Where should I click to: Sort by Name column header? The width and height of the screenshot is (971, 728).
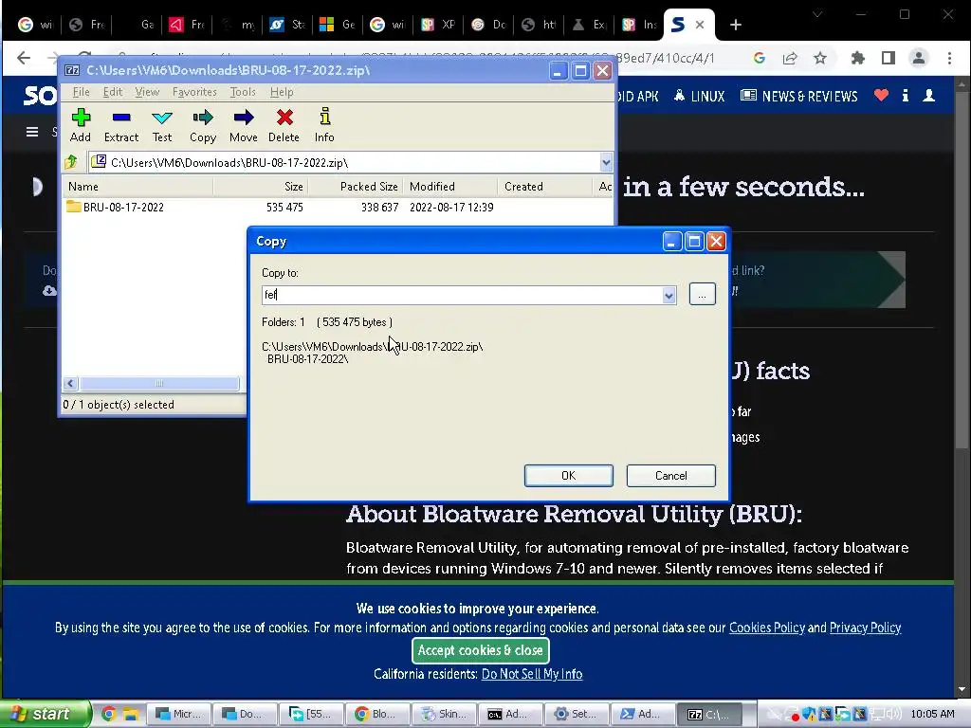(x=138, y=187)
